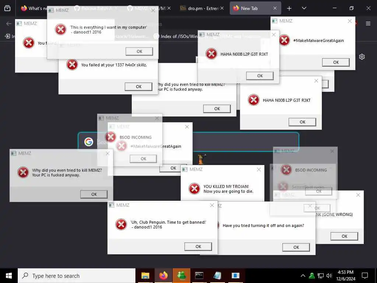Click the Google search field on the new tab page
This screenshot has height=283, width=377.
coord(188,142)
